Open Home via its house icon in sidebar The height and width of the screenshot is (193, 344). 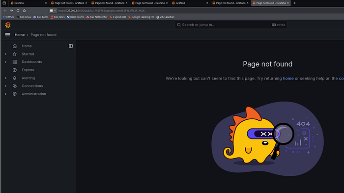pos(14,46)
